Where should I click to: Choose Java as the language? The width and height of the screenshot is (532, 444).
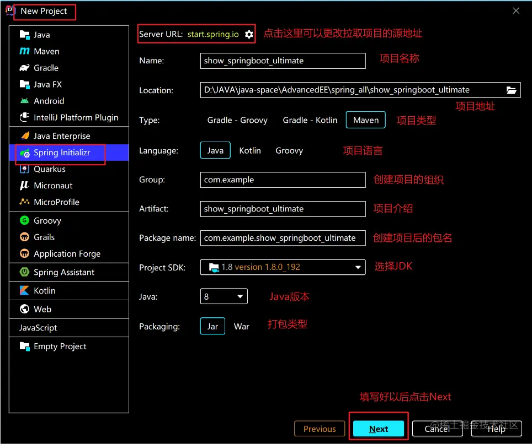215,150
